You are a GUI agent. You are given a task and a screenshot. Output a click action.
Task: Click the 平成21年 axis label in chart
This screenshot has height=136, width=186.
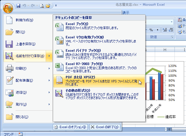coord(157,109)
